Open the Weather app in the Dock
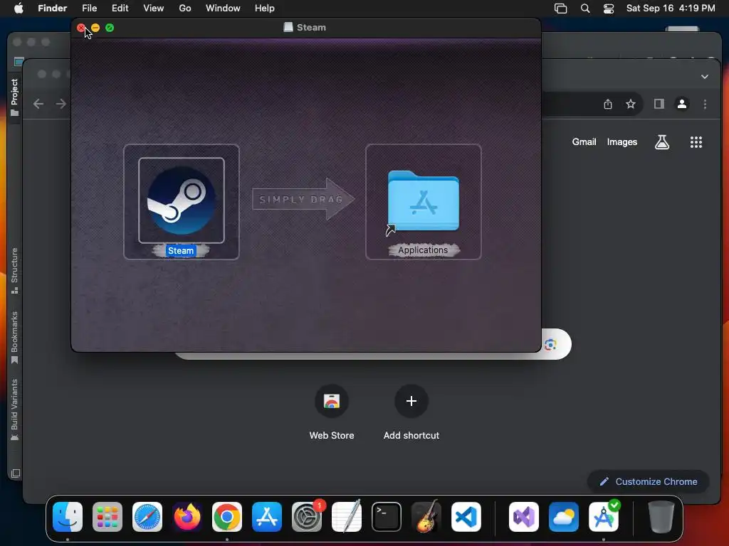Image resolution: width=729 pixels, height=546 pixels. 564,517
